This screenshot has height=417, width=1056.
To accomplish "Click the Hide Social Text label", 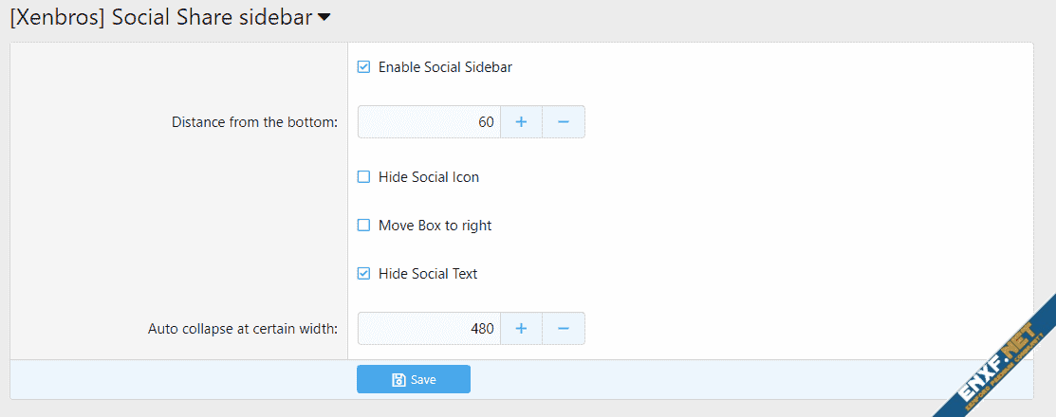I will pyautogui.click(x=428, y=274).
